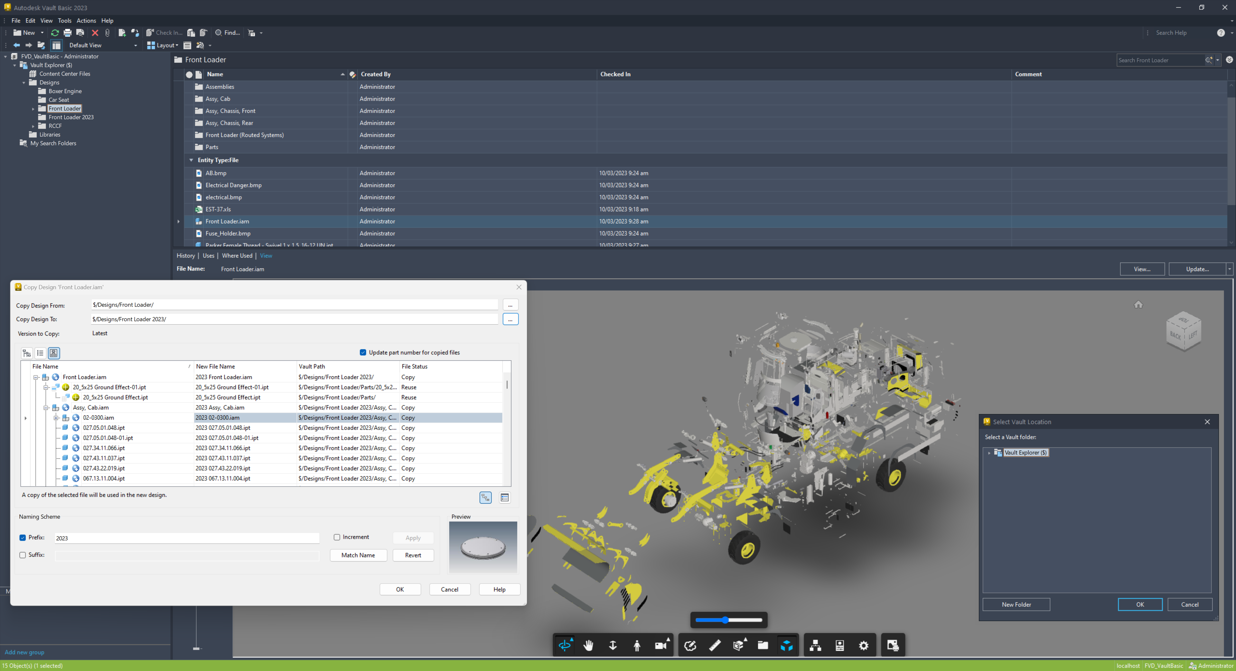This screenshot has width=1236, height=671.
Task: Enable the Increment checkbox
Action: click(x=337, y=537)
